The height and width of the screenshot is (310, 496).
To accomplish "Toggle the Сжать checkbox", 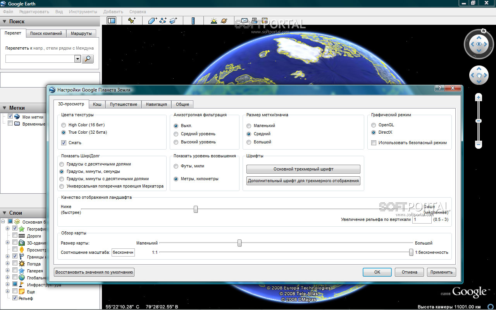I will pyautogui.click(x=64, y=143).
